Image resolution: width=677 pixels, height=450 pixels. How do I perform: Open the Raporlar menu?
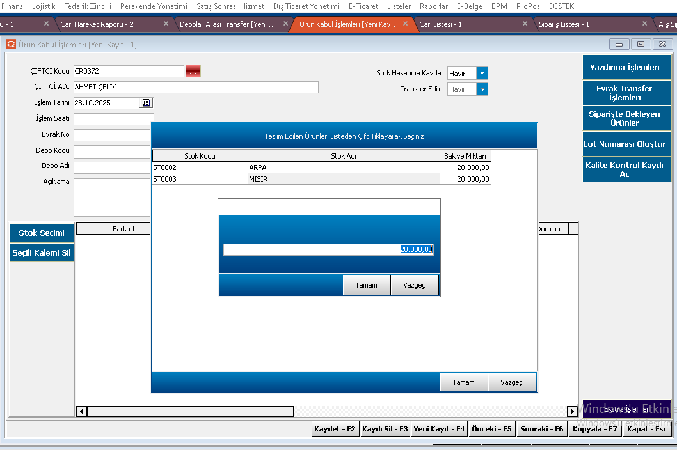433,6
